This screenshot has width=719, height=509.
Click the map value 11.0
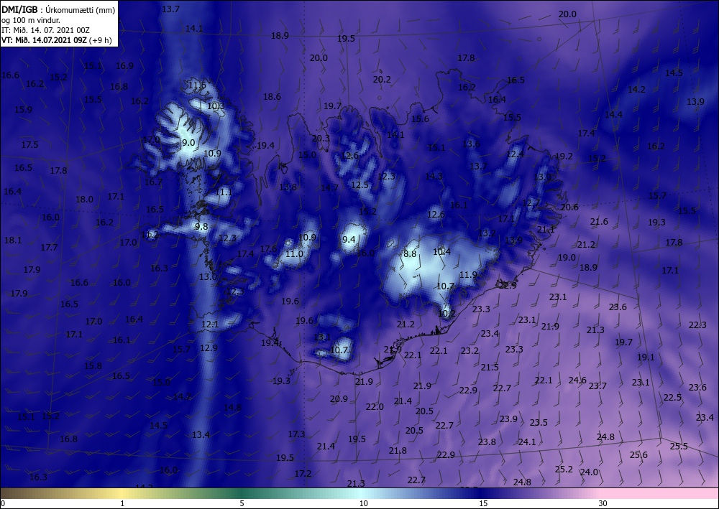294,253
